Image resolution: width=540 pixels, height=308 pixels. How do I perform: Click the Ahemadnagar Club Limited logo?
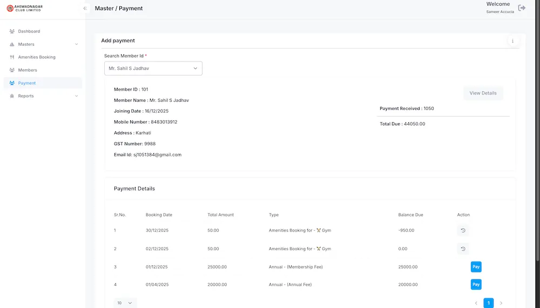coord(25,8)
